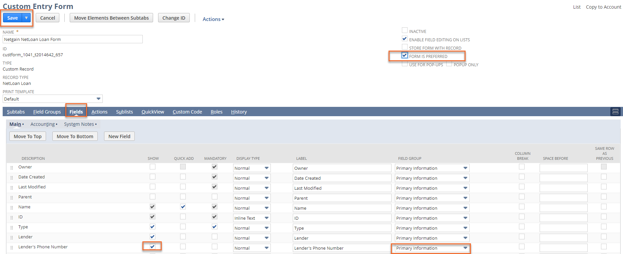The width and height of the screenshot is (623, 254).
Task: Click the New Field button
Action: click(119, 136)
